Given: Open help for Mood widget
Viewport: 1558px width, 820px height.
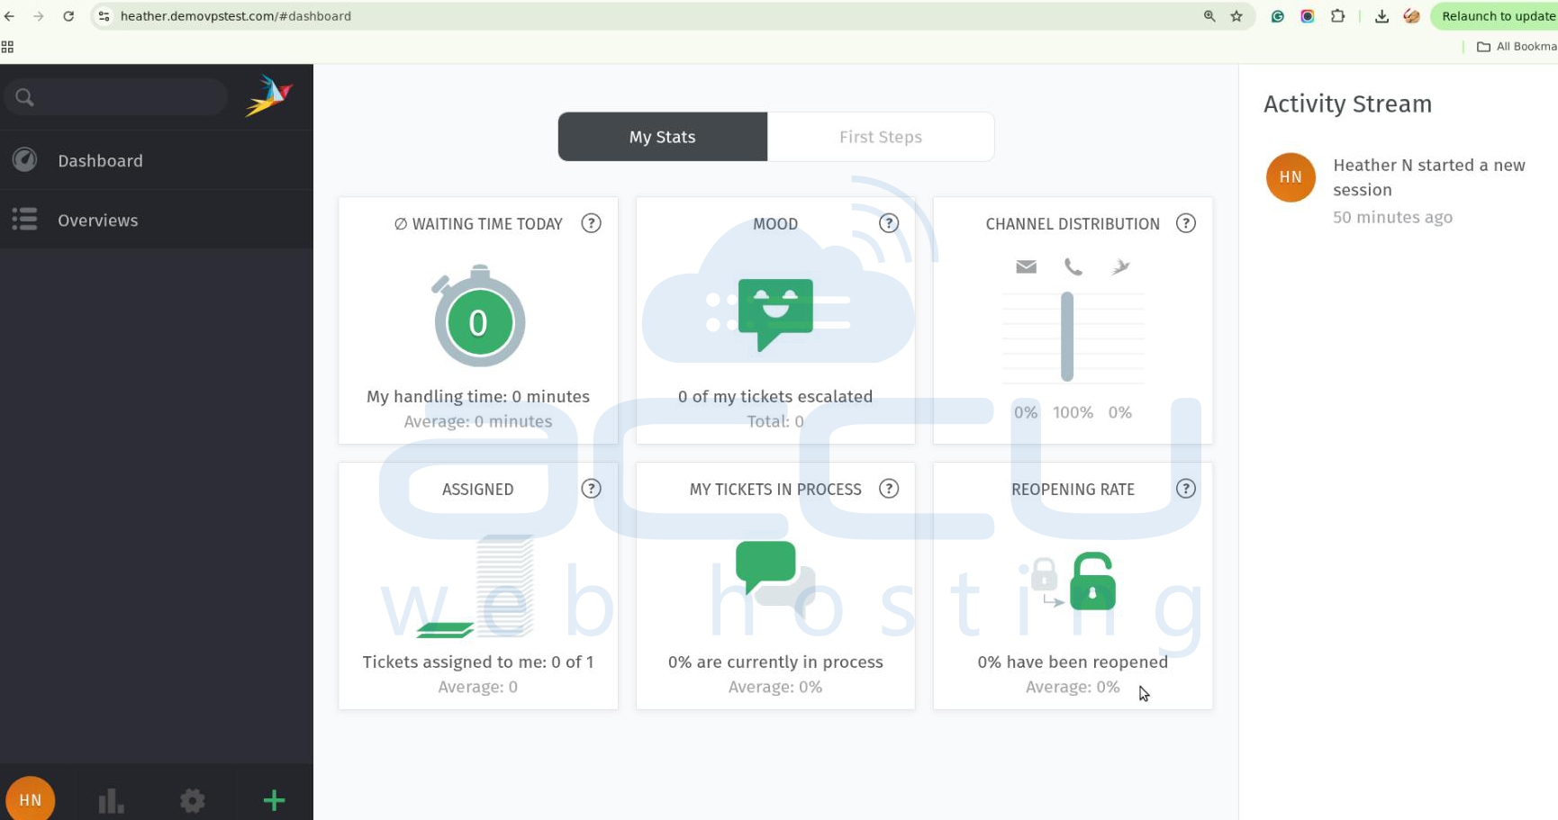Looking at the screenshot, I should (889, 223).
